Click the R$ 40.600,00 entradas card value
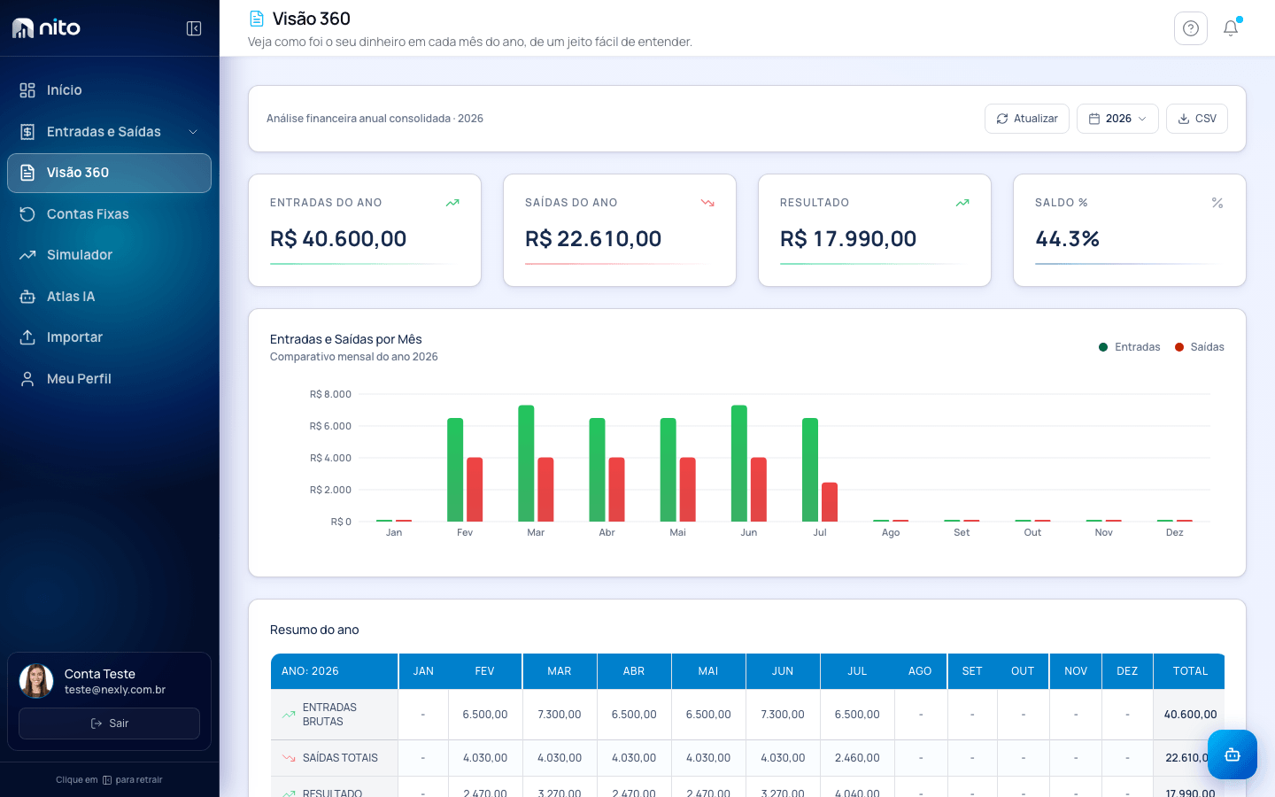The height and width of the screenshot is (797, 1275). pos(338,239)
